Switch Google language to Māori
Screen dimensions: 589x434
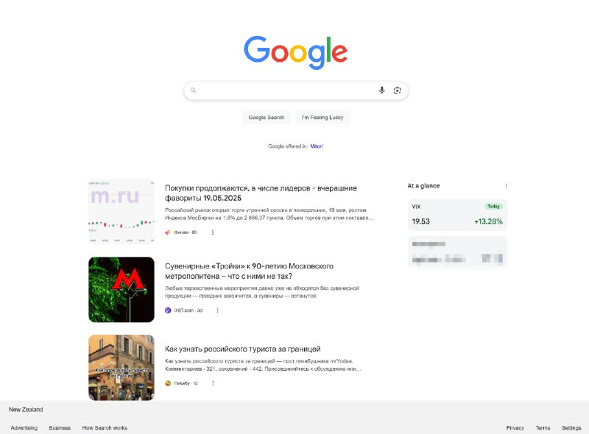(317, 146)
